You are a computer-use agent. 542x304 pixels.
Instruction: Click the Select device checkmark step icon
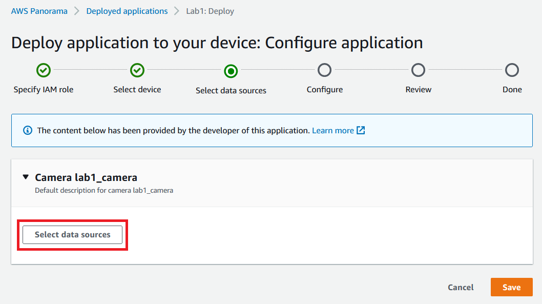[137, 70]
